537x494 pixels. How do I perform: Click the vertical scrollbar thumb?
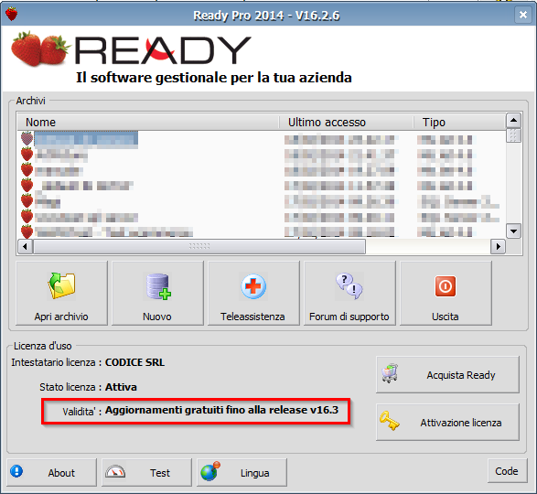(x=513, y=135)
